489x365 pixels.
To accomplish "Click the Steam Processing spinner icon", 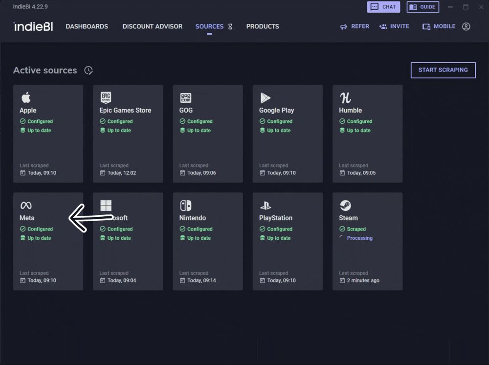I will [342, 238].
